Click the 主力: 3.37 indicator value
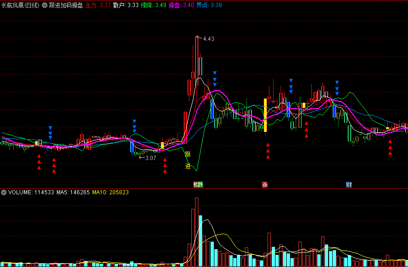The width and height of the screenshot is (408, 267). tap(98, 5)
